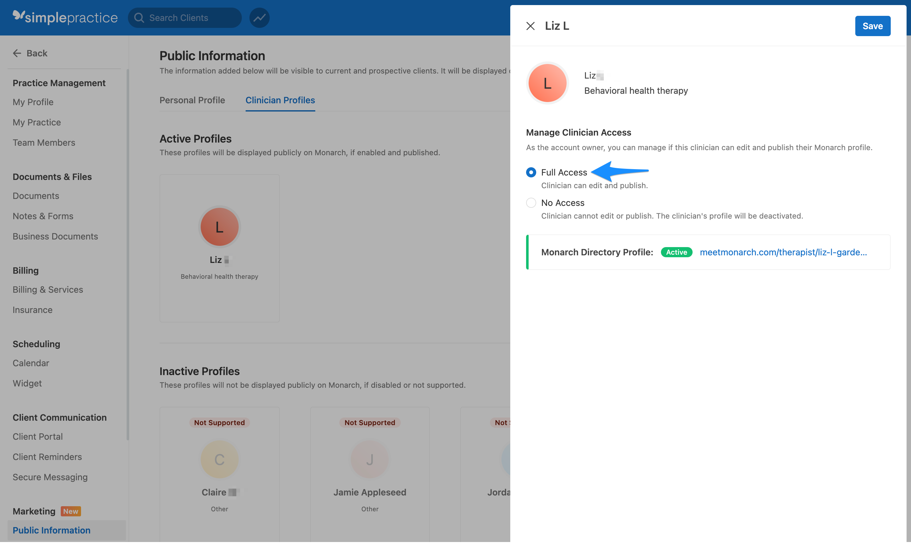
Task: Click the analytics chart icon in the top bar
Action: [259, 17]
